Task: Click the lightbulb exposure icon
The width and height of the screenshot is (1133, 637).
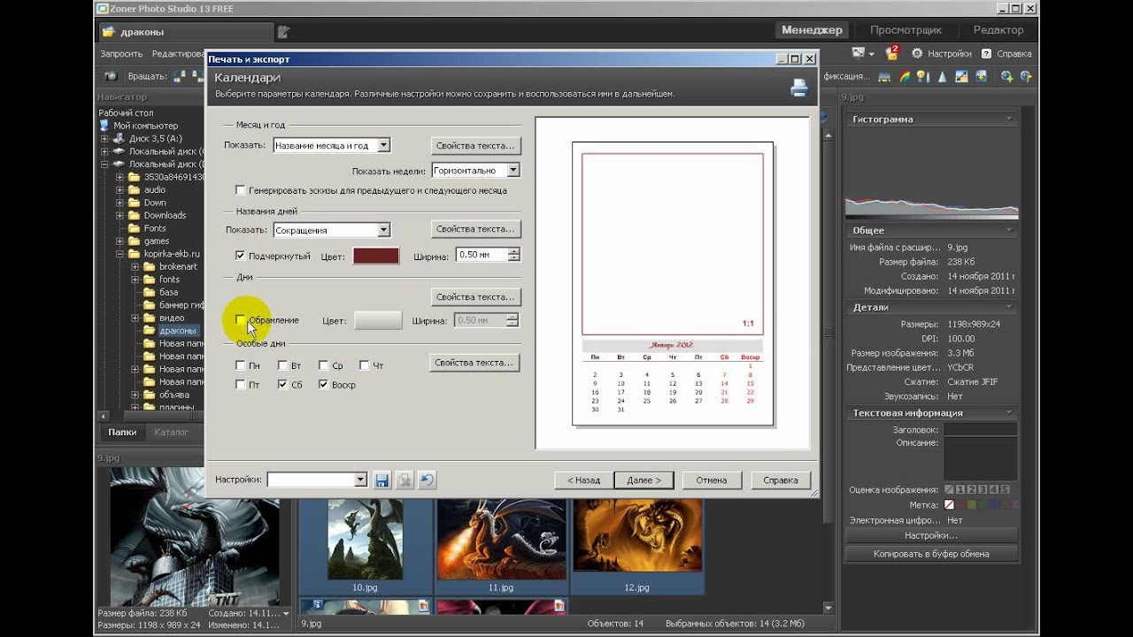Action: coord(923,76)
